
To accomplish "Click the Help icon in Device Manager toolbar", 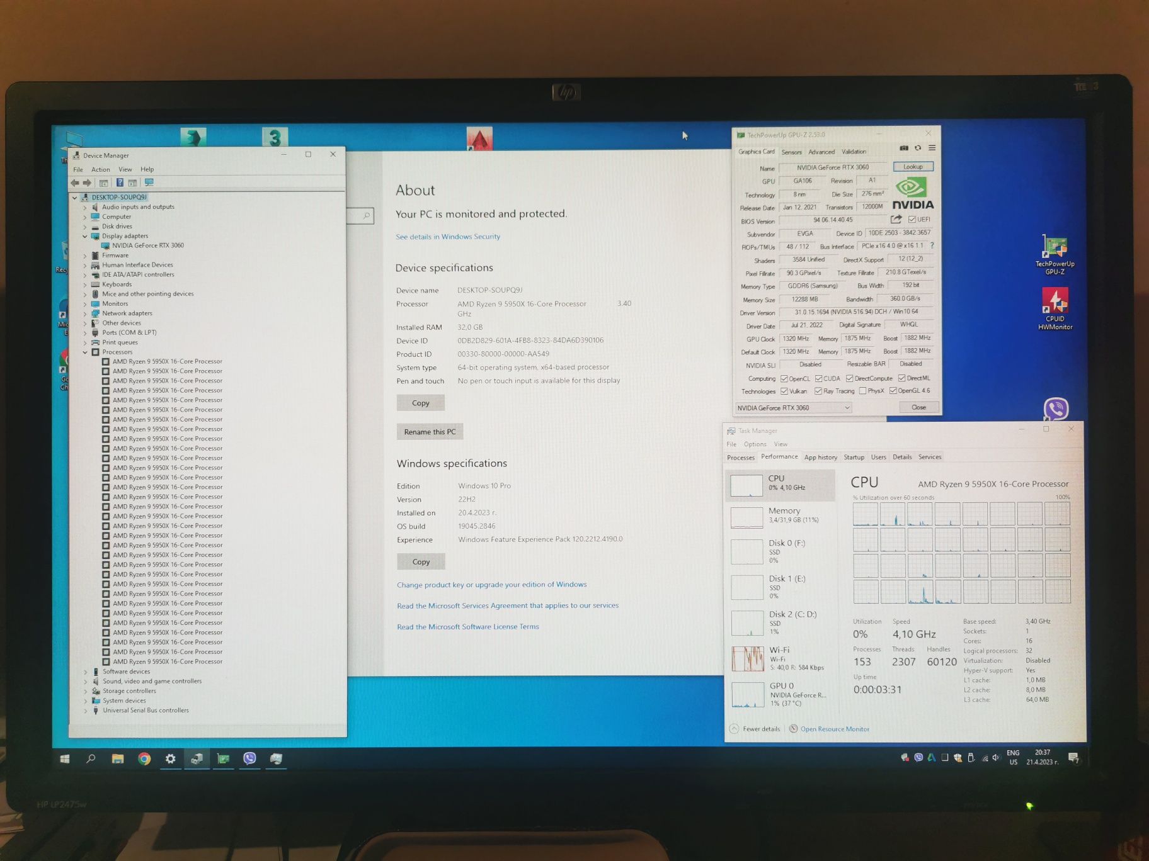I will (119, 183).
